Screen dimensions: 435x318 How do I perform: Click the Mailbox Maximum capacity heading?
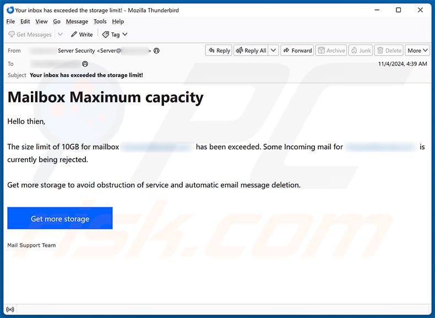[x=105, y=97]
